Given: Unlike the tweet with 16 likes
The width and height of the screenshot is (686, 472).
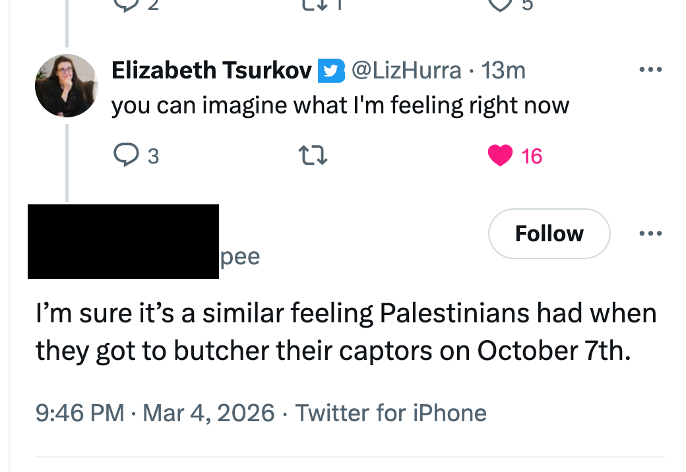Looking at the screenshot, I should click(x=501, y=156).
